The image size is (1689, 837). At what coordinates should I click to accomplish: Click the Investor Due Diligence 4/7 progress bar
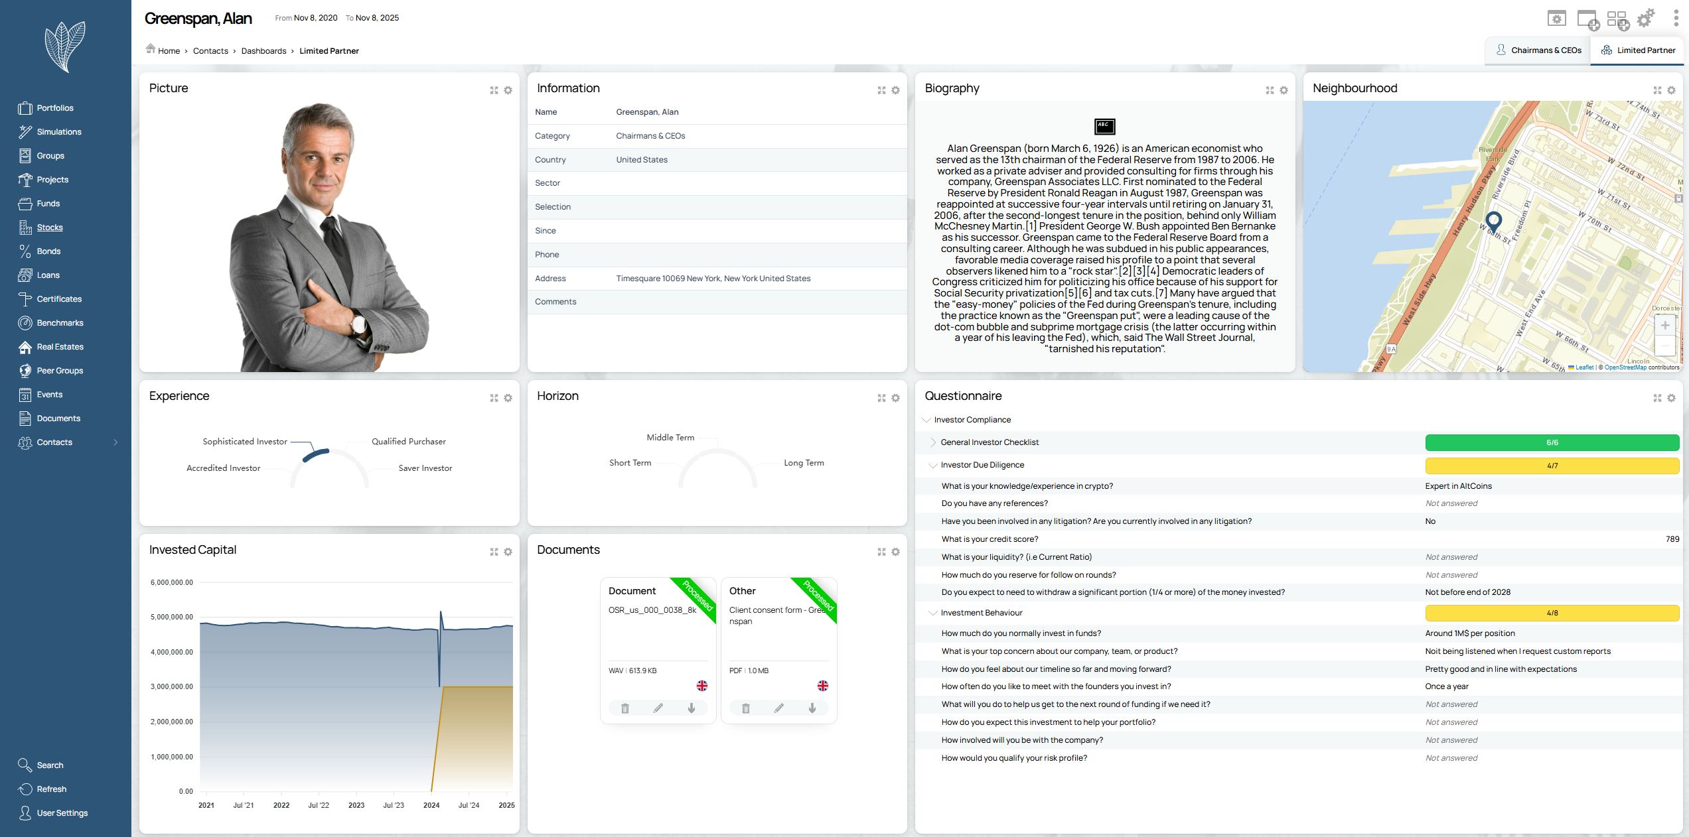[1552, 466]
